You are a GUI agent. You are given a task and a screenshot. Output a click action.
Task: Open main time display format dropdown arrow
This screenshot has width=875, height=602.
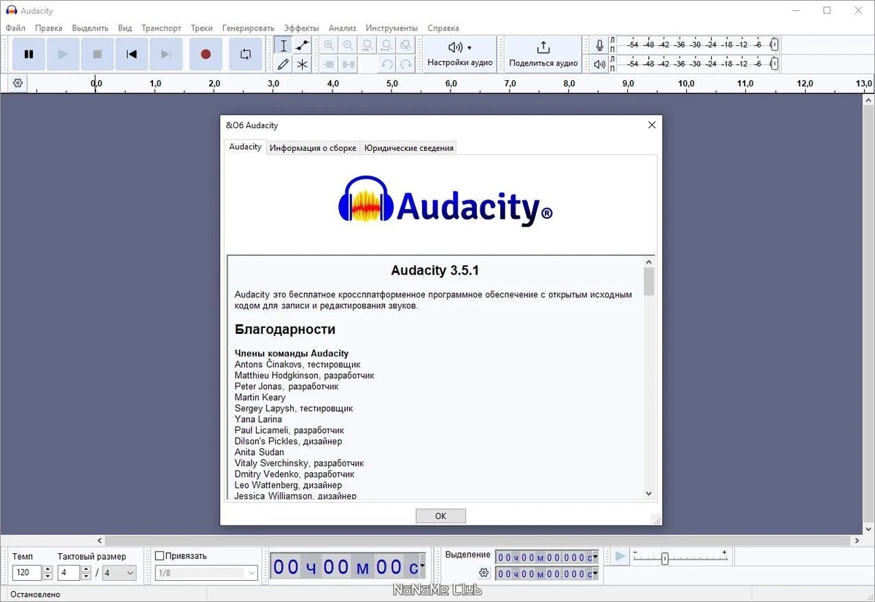pos(422,567)
